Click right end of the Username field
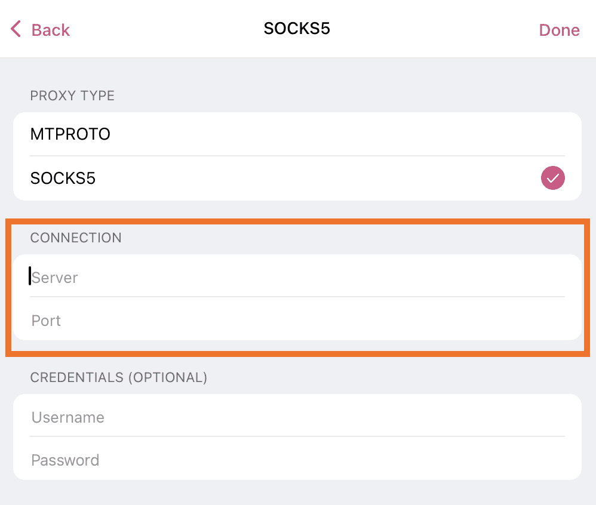Screen dimensions: 596x505 point(537,417)
